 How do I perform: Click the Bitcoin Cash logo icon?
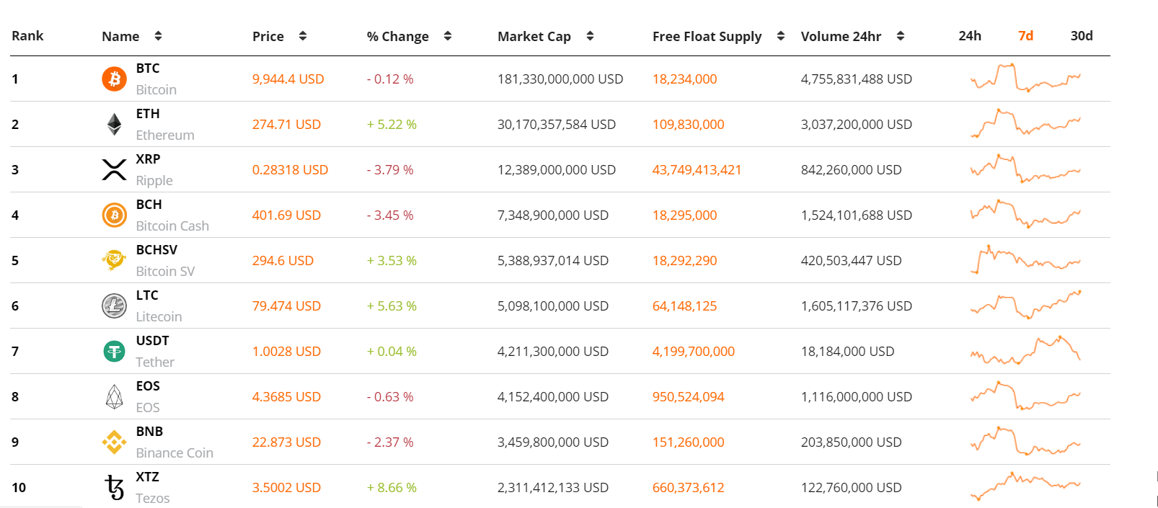114,215
